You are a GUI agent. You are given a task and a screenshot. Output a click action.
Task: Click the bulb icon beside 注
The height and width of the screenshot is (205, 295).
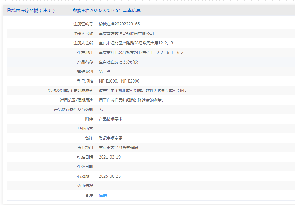pyautogui.click(x=87, y=195)
